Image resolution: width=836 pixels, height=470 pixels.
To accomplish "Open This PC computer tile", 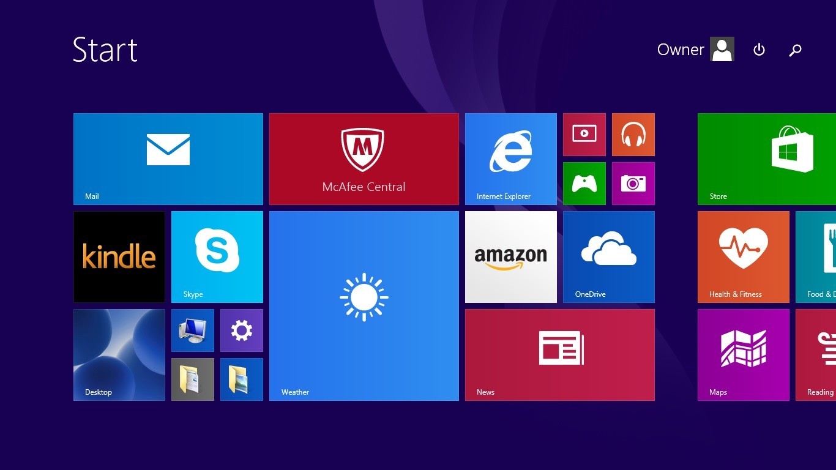I will pos(193,330).
